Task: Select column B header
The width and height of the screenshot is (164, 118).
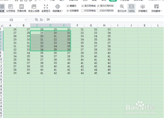Action: coord(24,25)
